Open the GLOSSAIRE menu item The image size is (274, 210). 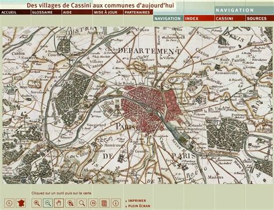[x=46, y=12]
